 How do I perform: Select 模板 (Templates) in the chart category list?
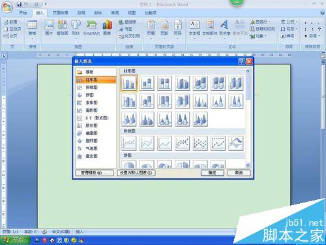click(96, 72)
